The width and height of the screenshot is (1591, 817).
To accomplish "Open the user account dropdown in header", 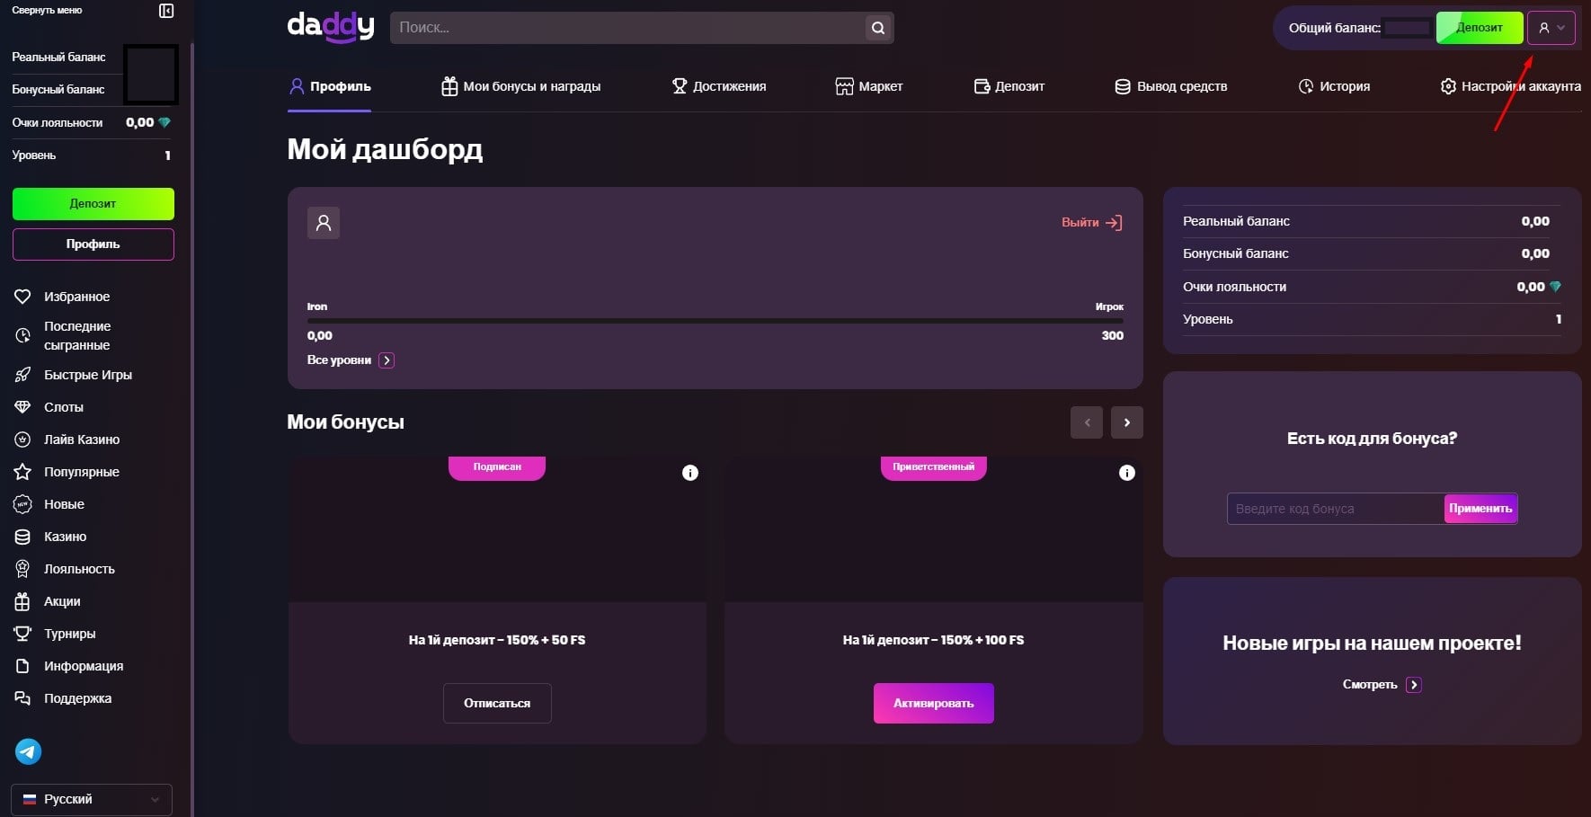I will (x=1551, y=28).
